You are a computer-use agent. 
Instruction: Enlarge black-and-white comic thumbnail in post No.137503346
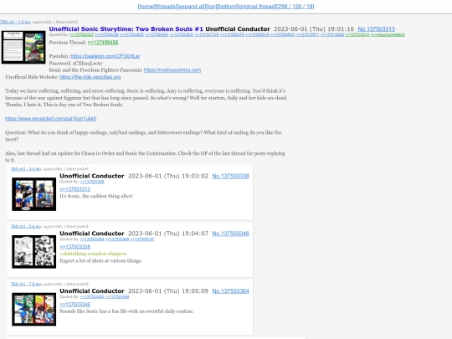coord(34,252)
